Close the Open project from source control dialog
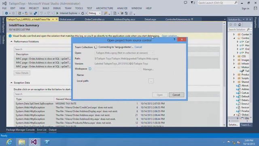Image resolution: width=259 pixels, height=146 pixels. 182,39
